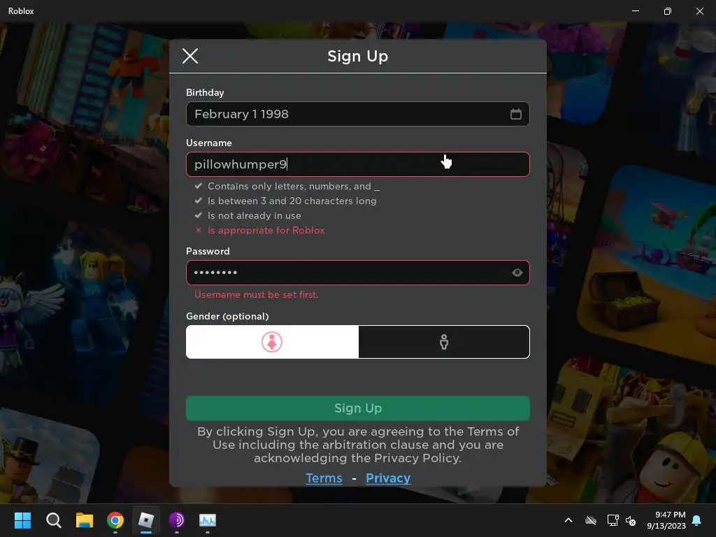
Task: Click the Birthday field showing February 1 1998
Action: [x=357, y=114]
